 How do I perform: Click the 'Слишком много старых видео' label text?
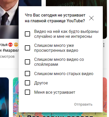(x=64, y=74)
